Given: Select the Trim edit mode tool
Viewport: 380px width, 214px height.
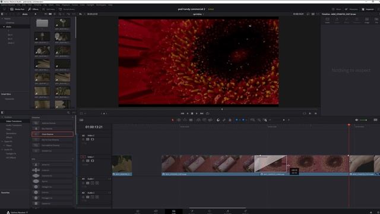Looking at the screenshot, I should tap(179, 120).
